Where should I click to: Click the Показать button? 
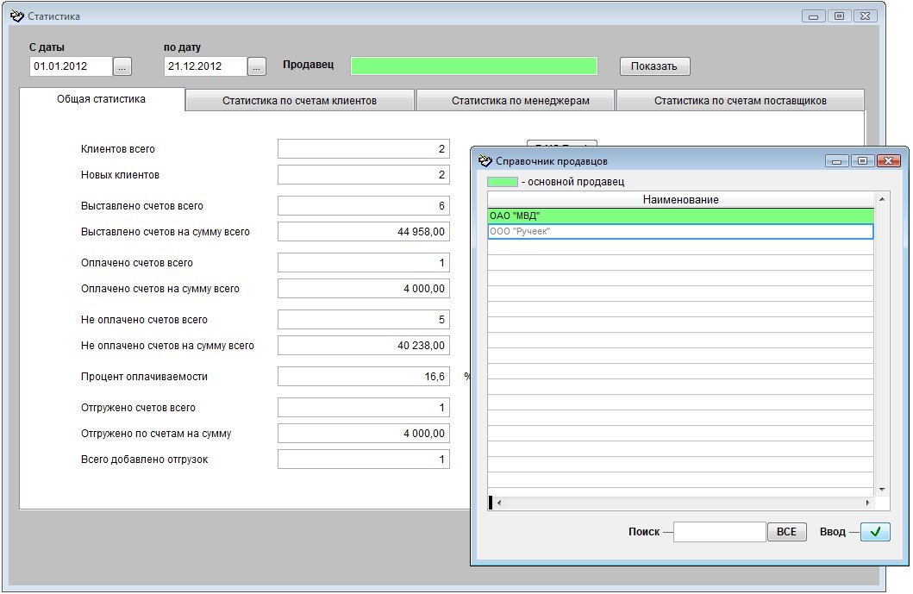coord(654,66)
